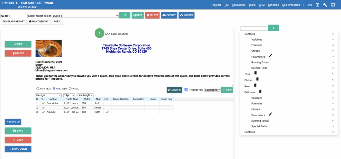Click the green EDIT button

18,44
